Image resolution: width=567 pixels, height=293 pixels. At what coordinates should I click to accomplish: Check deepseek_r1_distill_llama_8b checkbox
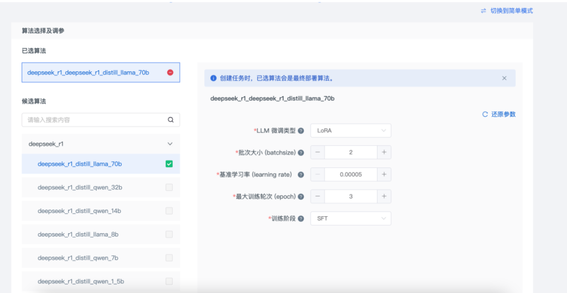coord(169,234)
